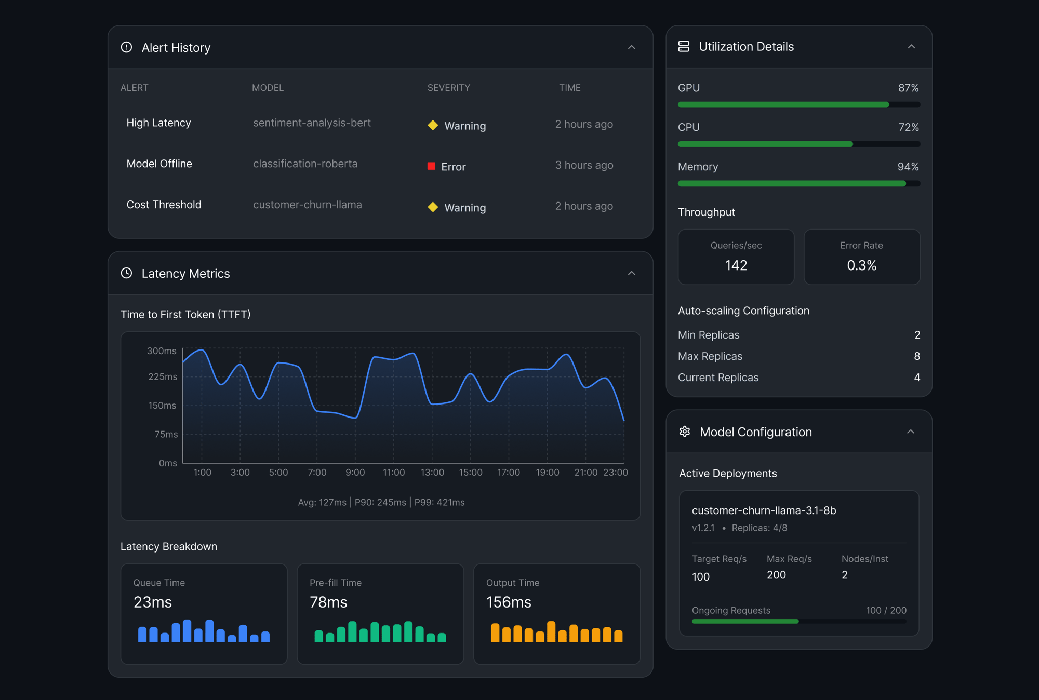Image resolution: width=1039 pixels, height=700 pixels.
Task: Select the Queue Time latency breakdown card
Action: click(x=204, y=614)
